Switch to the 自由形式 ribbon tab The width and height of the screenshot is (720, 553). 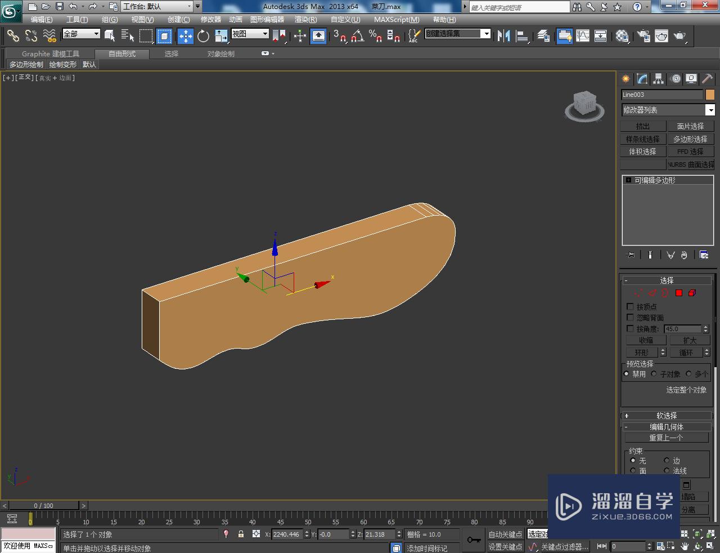[x=122, y=54]
